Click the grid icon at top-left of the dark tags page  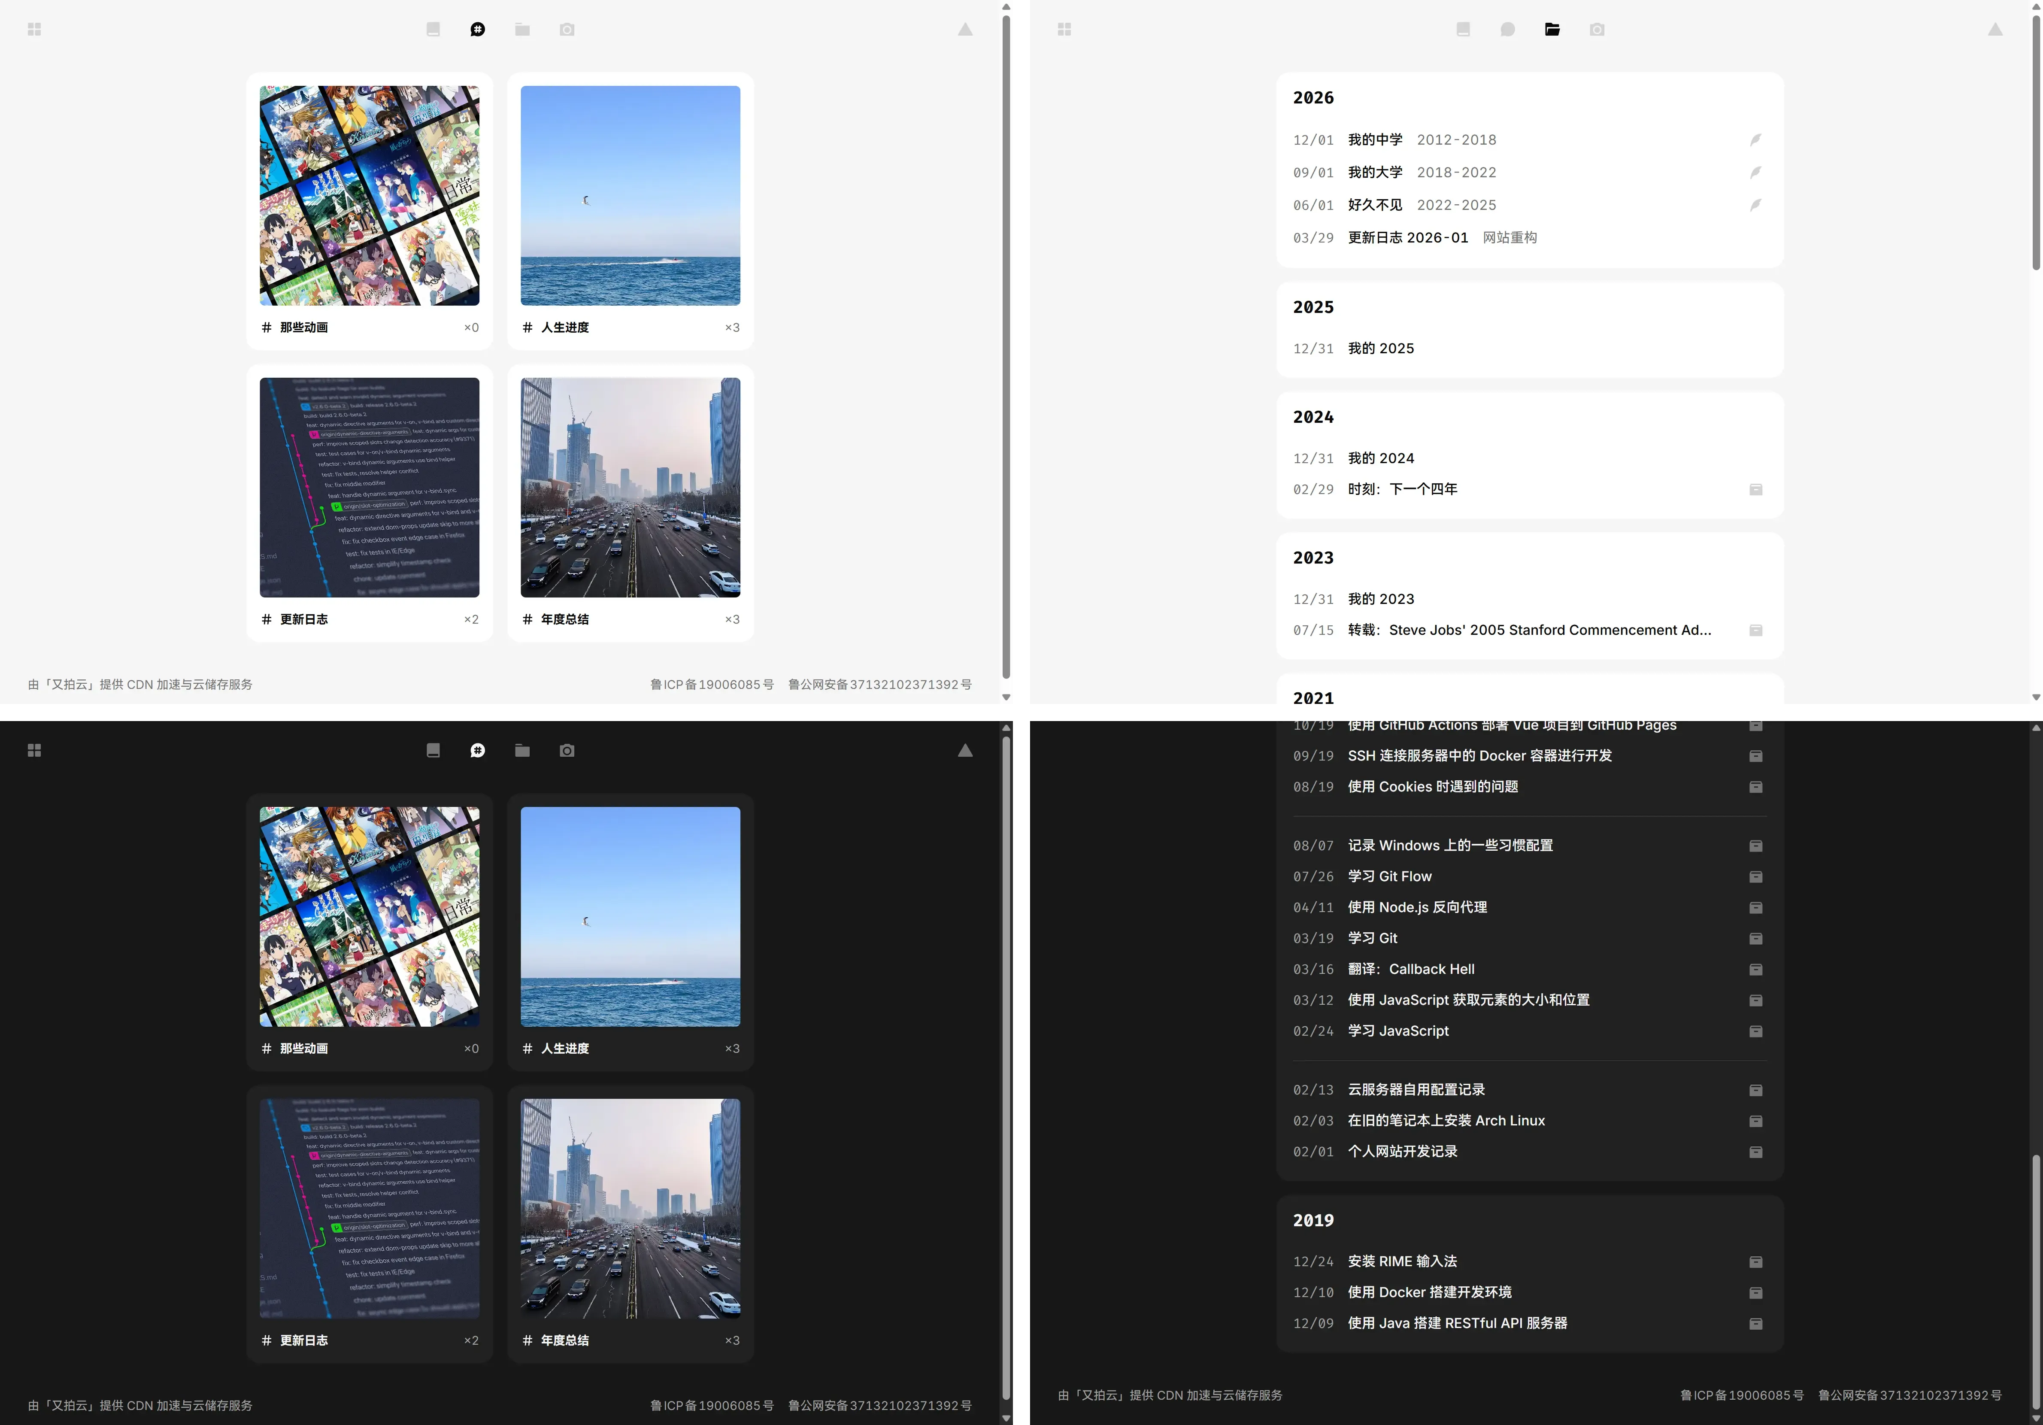click(35, 750)
